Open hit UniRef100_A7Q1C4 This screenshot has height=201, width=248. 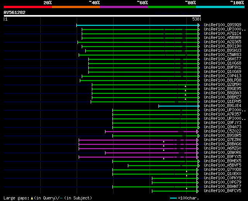[x=222, y=33]
